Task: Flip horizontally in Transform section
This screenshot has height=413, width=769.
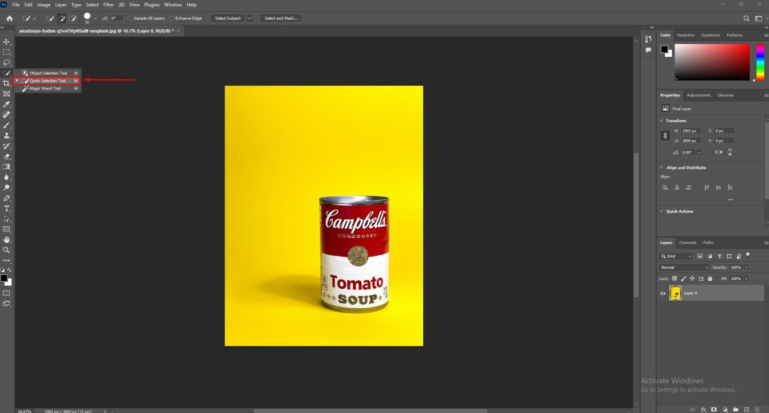Action: click(x=719, y=152)
